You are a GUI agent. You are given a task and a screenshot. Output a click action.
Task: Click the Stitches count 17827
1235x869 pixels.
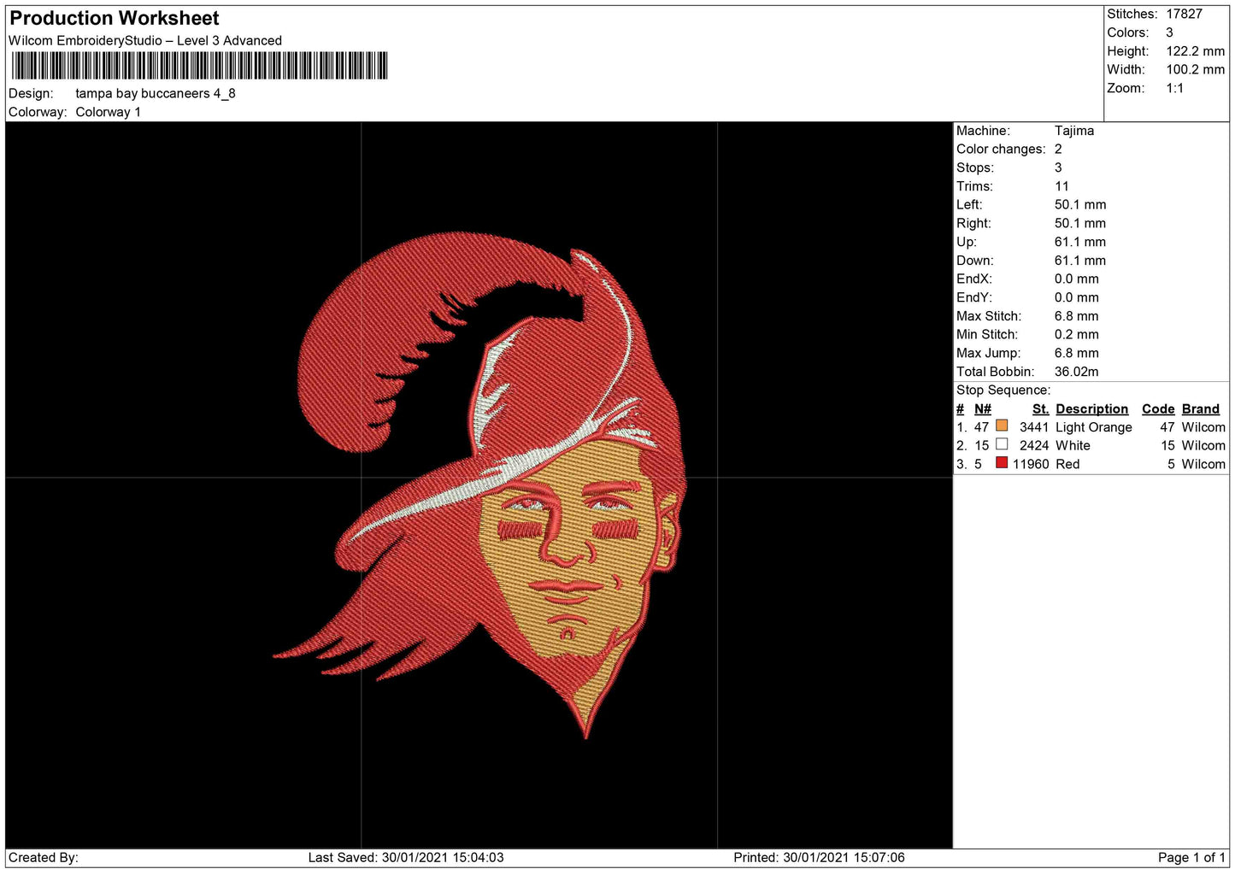[x=1184, y=14]
